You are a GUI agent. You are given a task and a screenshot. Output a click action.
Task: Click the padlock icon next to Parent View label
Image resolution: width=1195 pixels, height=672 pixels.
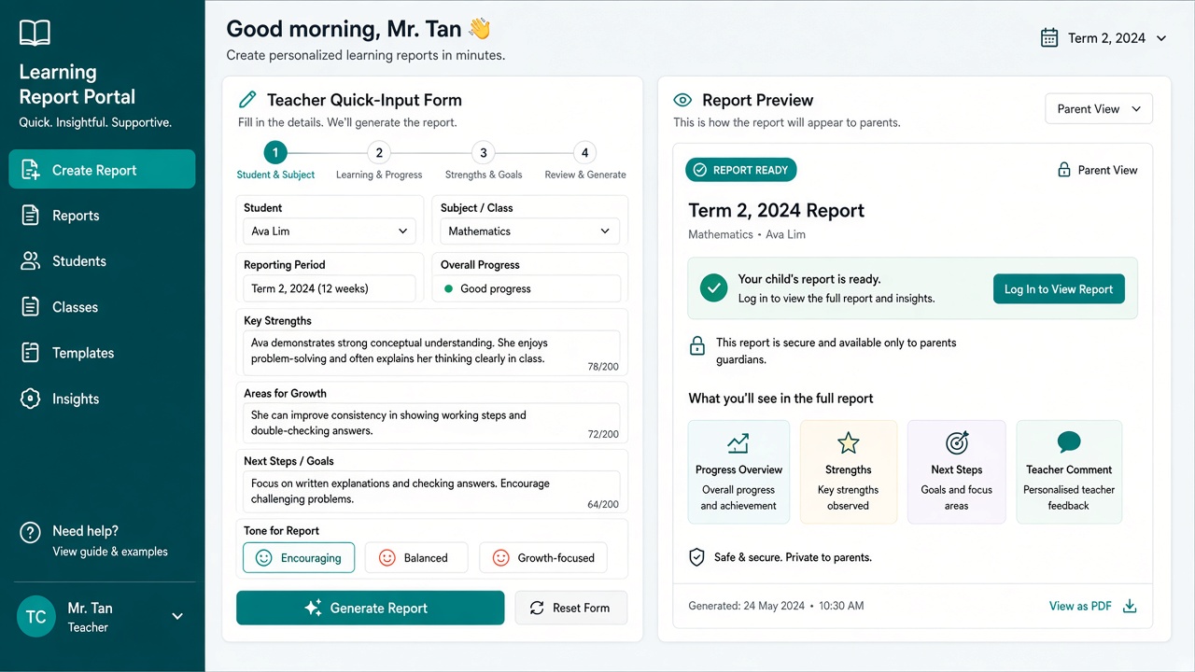[1063, 170]
